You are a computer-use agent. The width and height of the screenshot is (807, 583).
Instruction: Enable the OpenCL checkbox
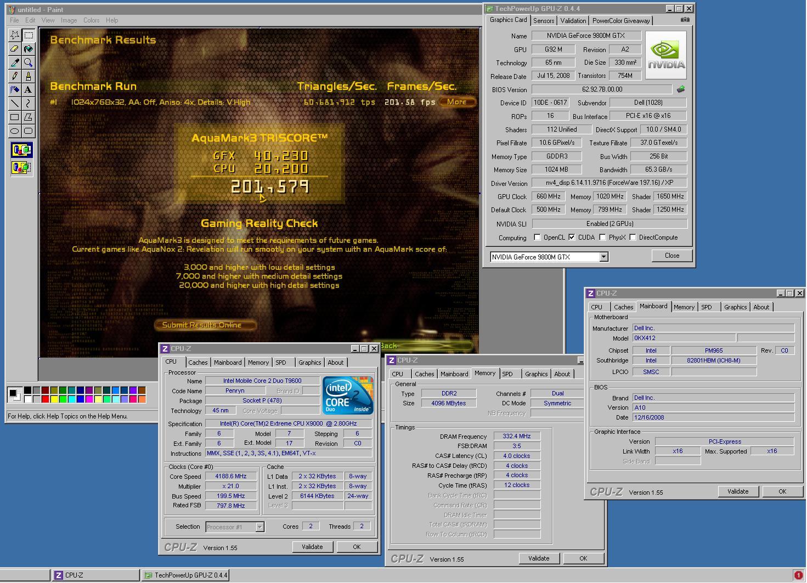(x=538, y=237)
